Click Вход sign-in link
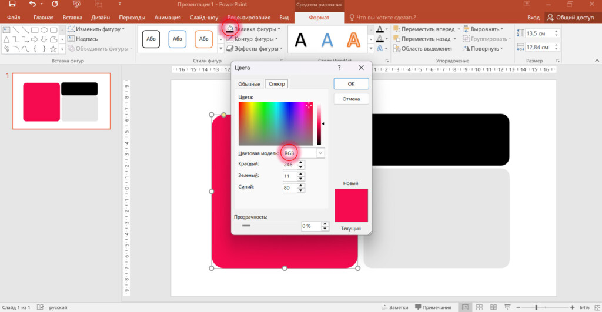The image size is (602, 312). (x=533, y=17)
